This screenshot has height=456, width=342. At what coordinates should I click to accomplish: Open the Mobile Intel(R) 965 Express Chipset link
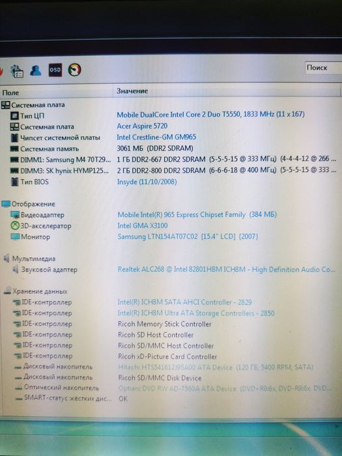tap(197, 214)
